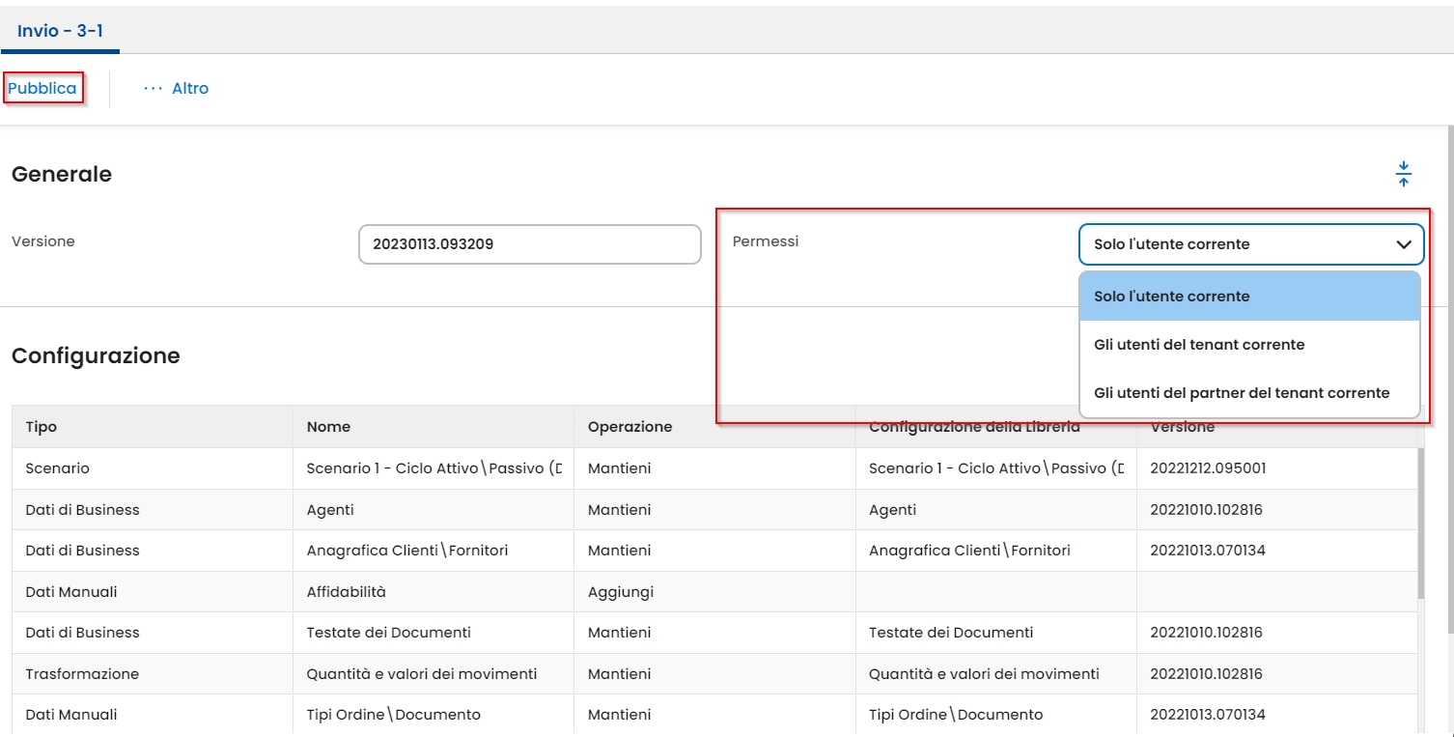
Task: Select the Agenti name cell
Action: point(330,510)
